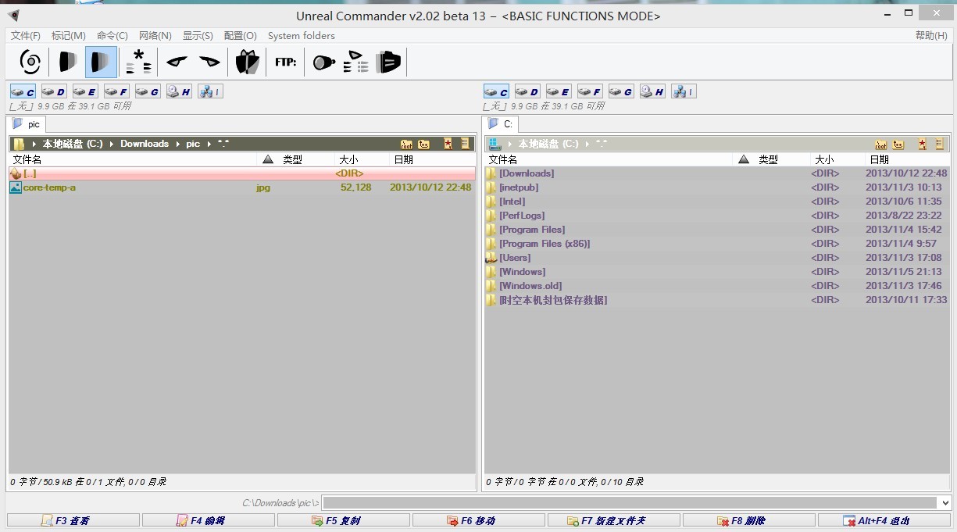Open network drive I in left panel
The width and height of the screenshot is (957, 532).
pyautogui.click(x=210, y=91)
